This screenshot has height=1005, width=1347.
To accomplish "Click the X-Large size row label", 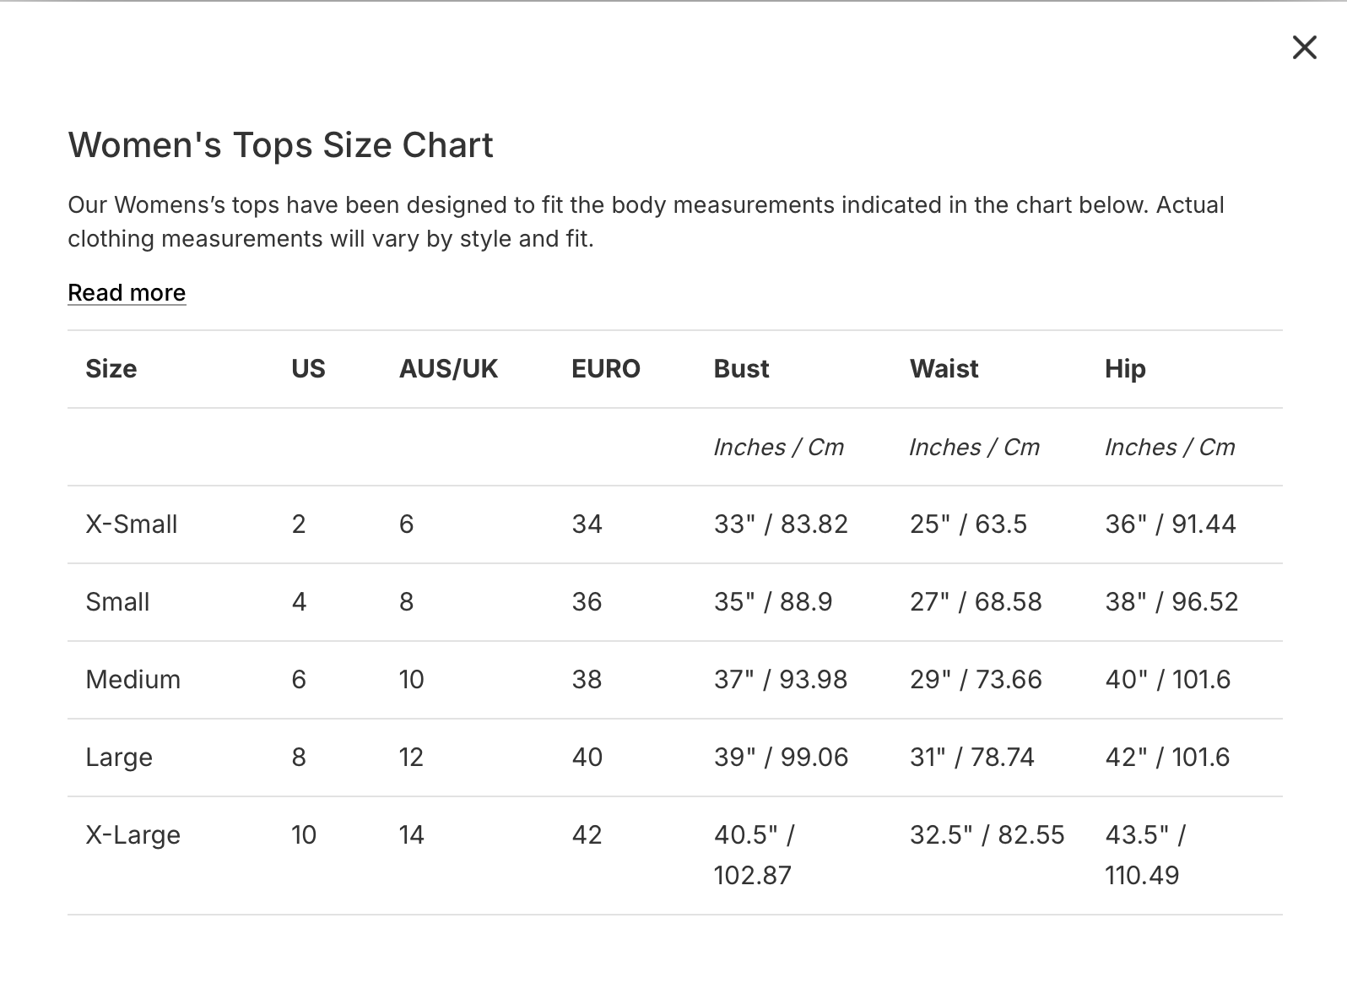I will click(x=133, y=835).
